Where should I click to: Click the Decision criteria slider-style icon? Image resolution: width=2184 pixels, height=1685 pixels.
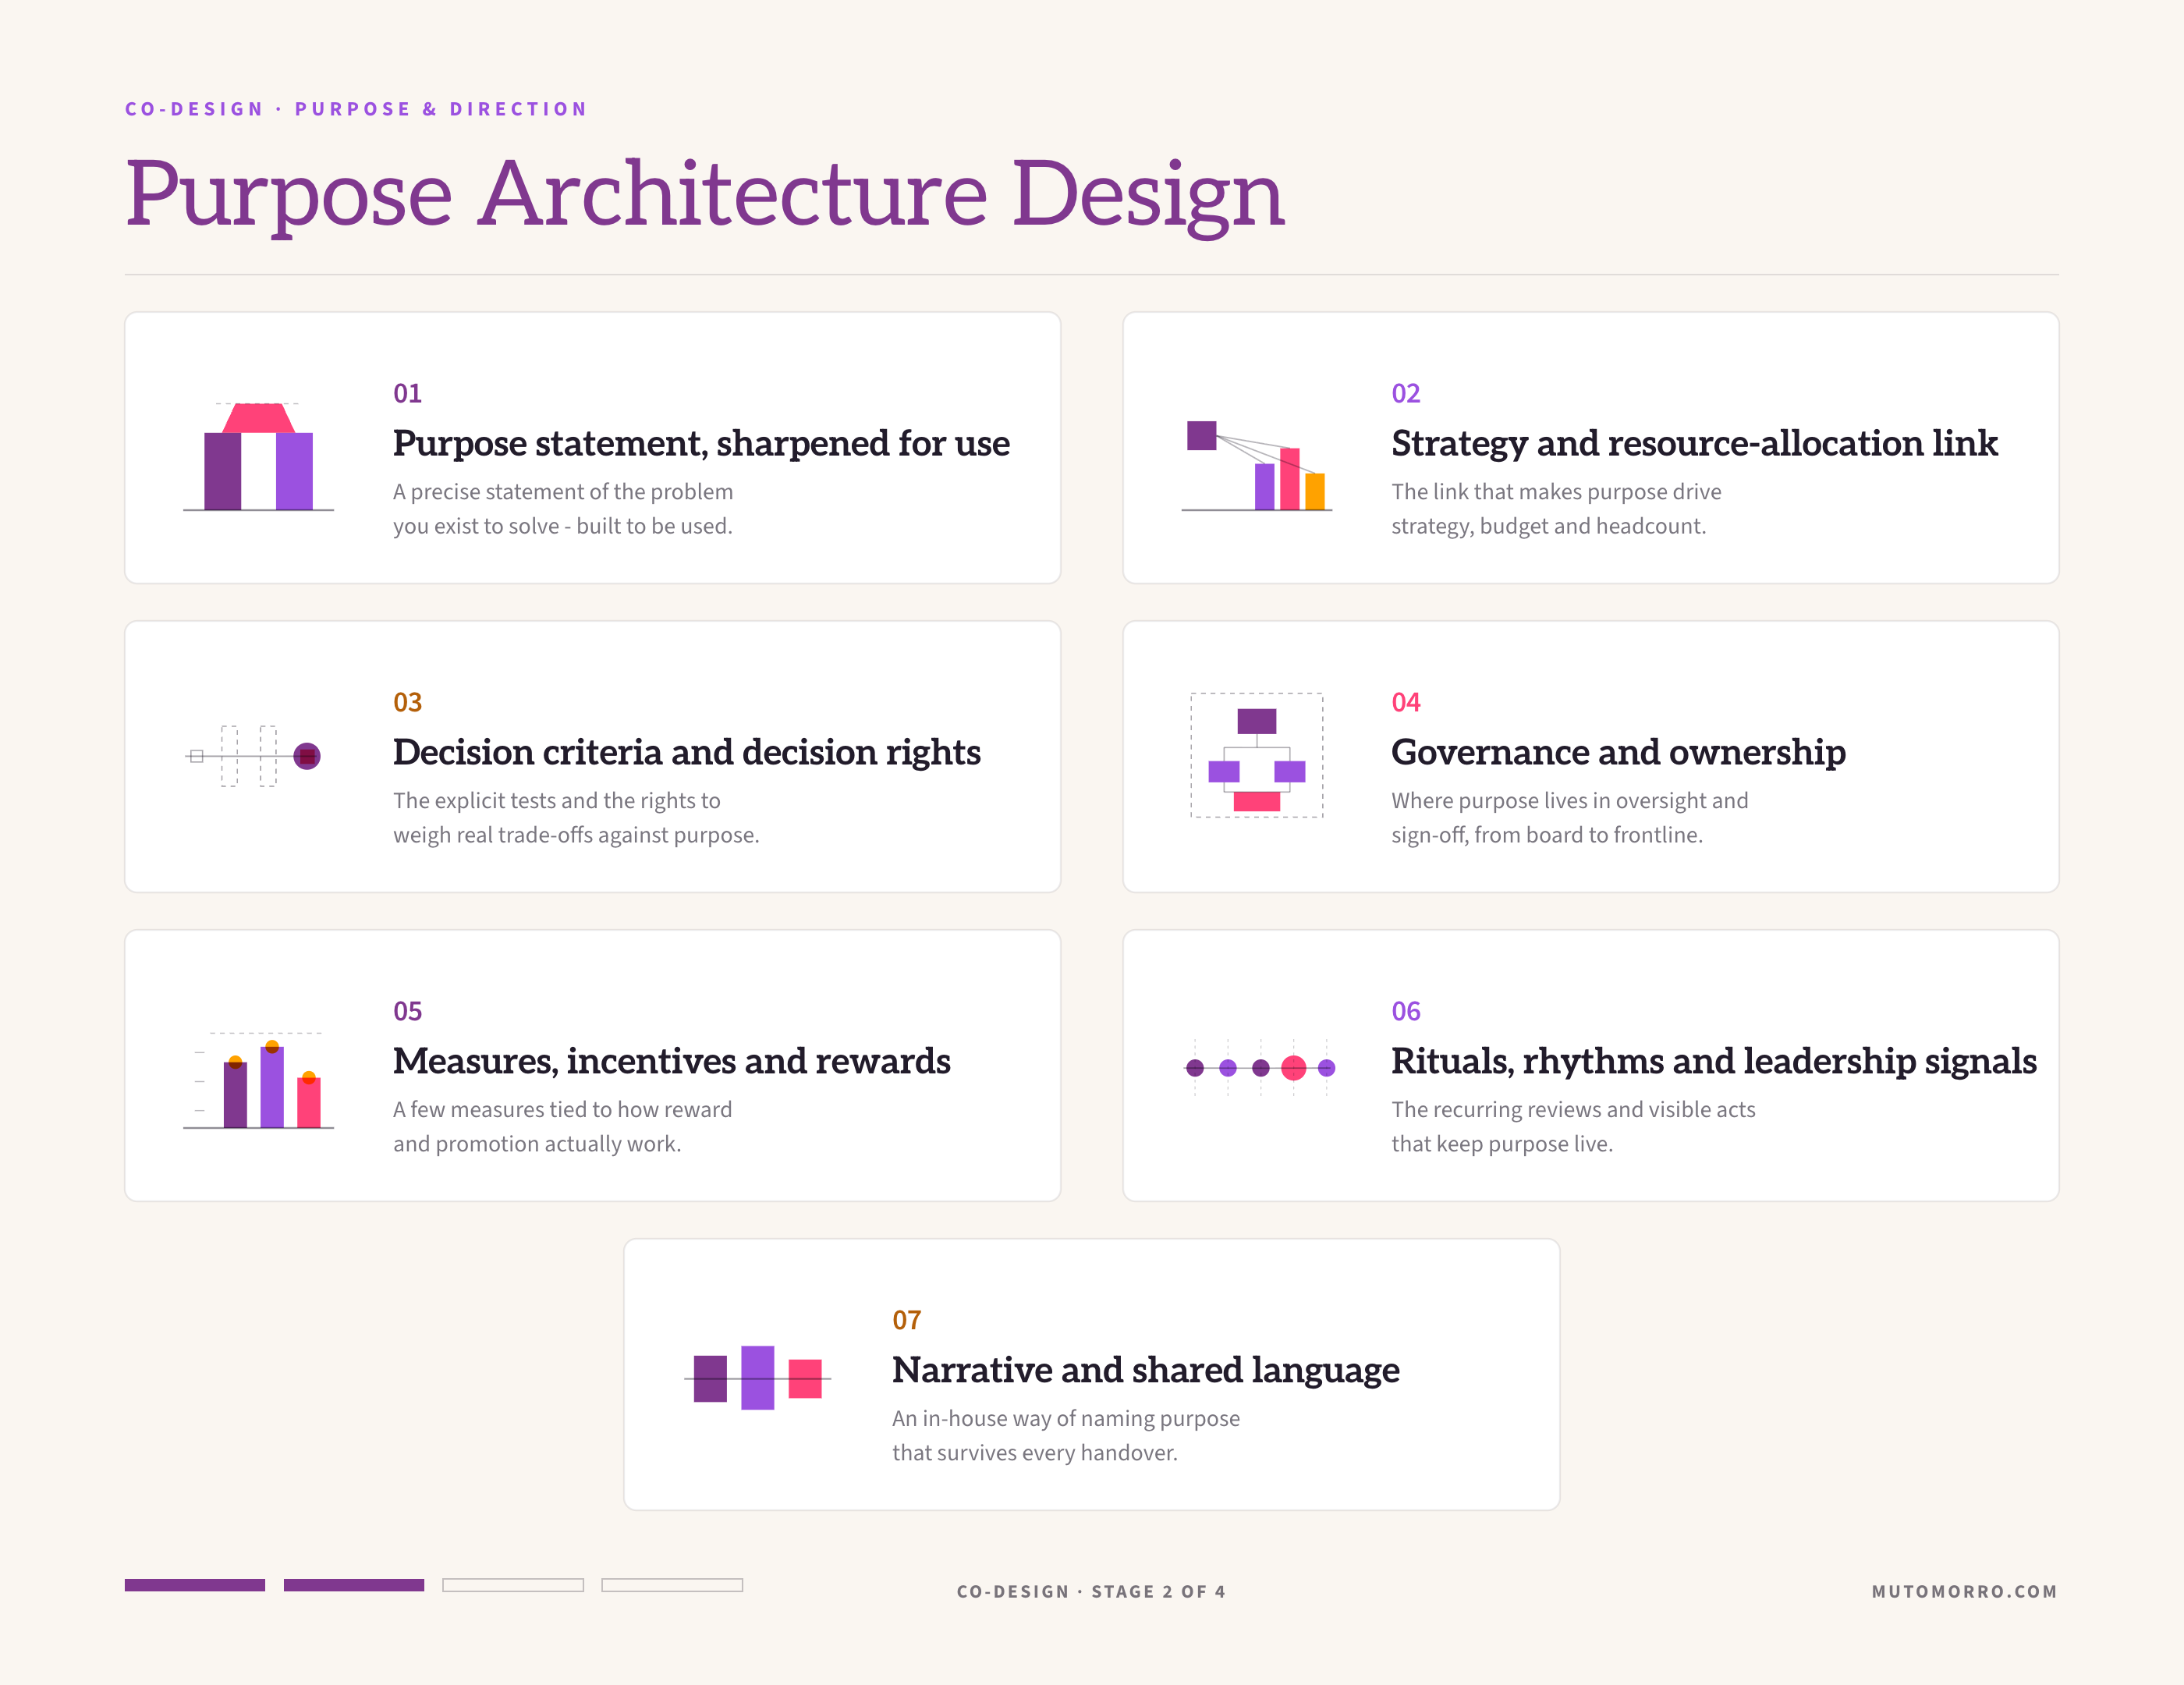tap(253, 756)
